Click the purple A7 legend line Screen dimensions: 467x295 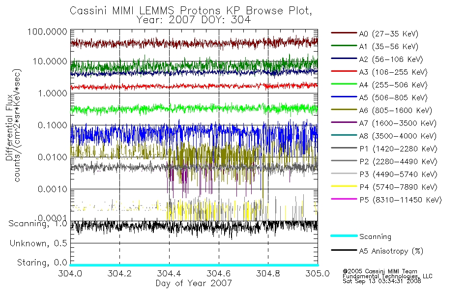tap(344, 122)
